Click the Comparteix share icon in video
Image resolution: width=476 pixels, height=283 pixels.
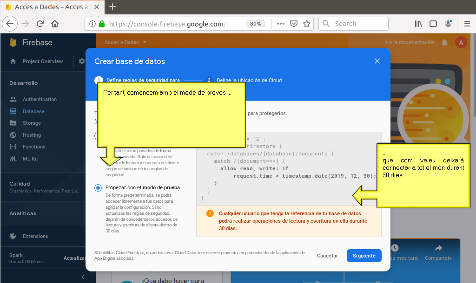click(438, 249)
